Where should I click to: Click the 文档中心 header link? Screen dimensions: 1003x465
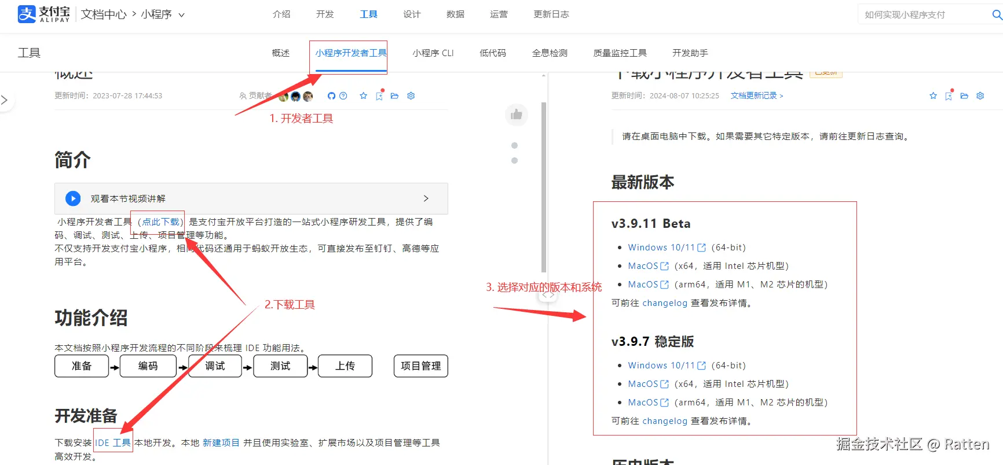click(104, 14)
